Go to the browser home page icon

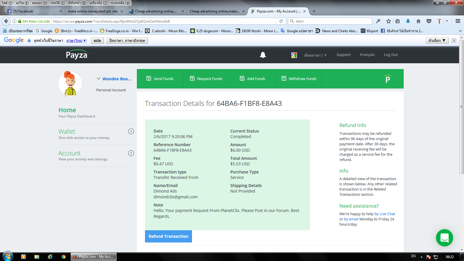(x=418, y=21)
